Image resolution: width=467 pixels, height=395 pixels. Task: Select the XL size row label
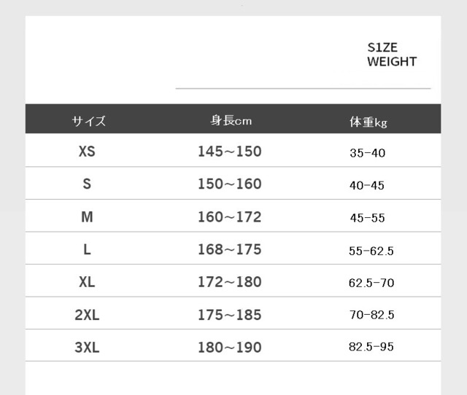click(x=87, y=282)
